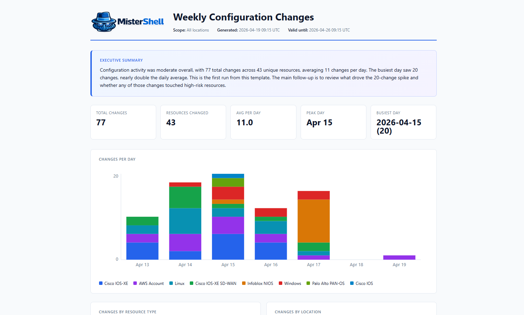Viewport: 524px width, 315px height.
Task: Select the Infoblox NIOS legend color swatch
Action: point(244,283)
